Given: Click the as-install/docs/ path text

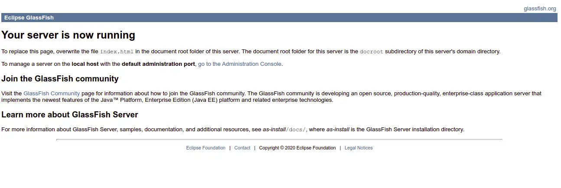Looking at the screenshot, I should pos(284,129).
